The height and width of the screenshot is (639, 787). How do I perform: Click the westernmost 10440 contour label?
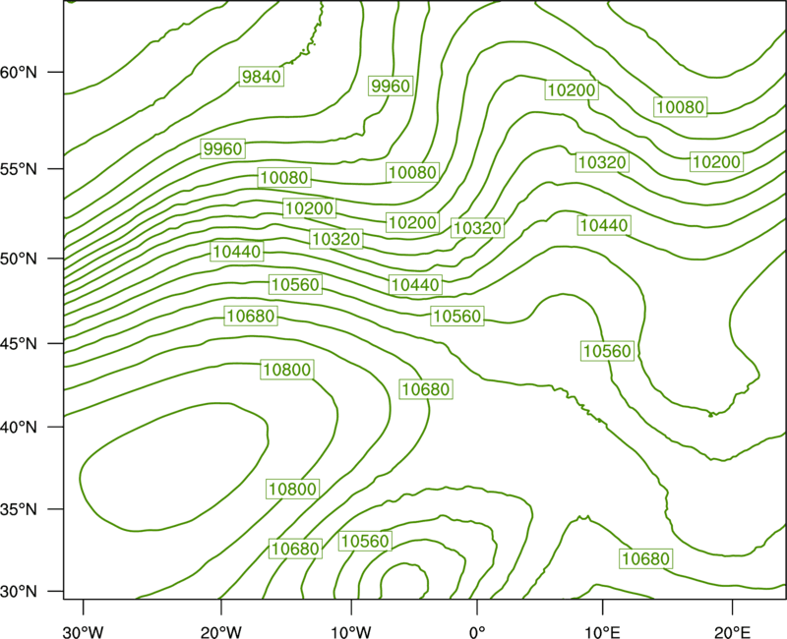pyautogui.click(x=237, y=251)
